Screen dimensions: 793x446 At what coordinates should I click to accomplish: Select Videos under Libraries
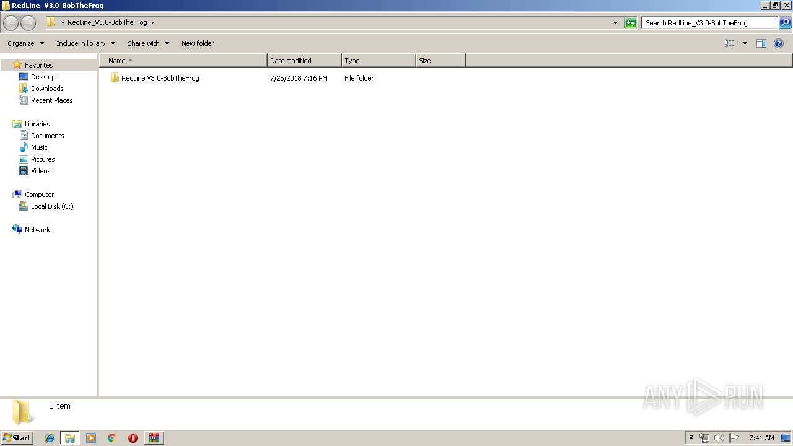tap(41, 171)
